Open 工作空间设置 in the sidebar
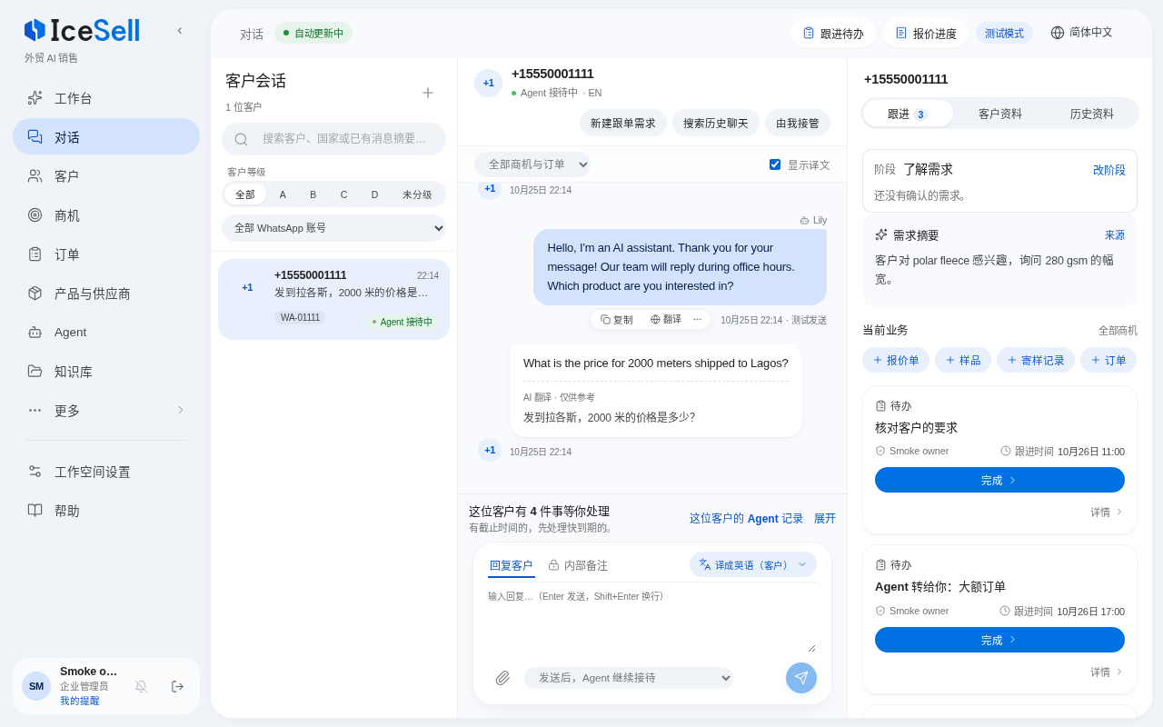The image size is (1163, 727). pyautogui.click(x=106, y=473)
